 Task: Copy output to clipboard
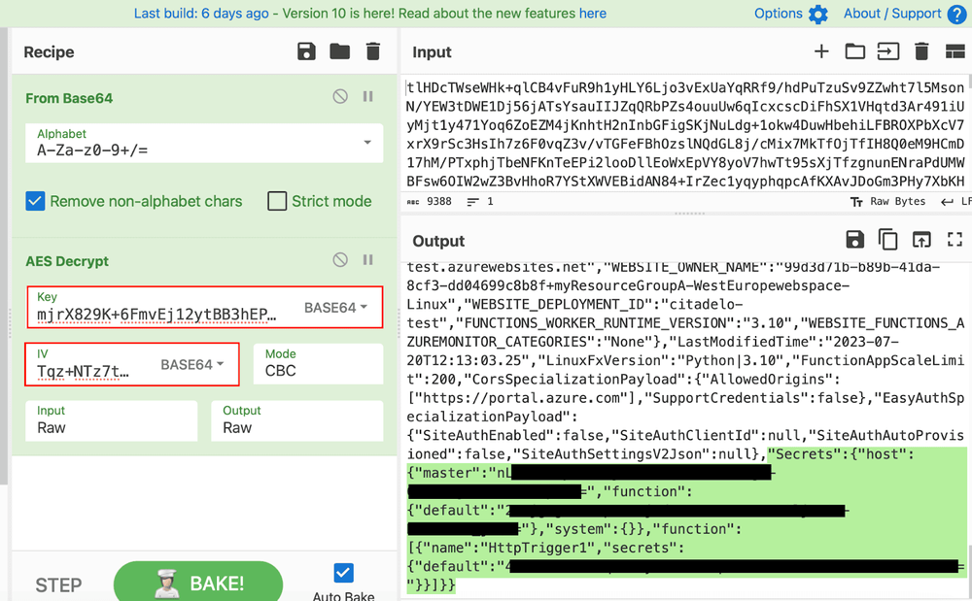click(887, 240)
